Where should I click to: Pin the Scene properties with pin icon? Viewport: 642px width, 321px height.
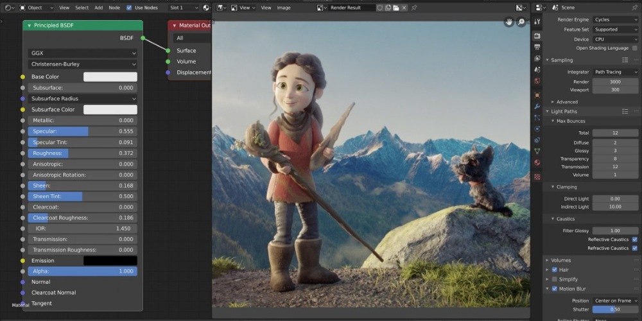634,8
